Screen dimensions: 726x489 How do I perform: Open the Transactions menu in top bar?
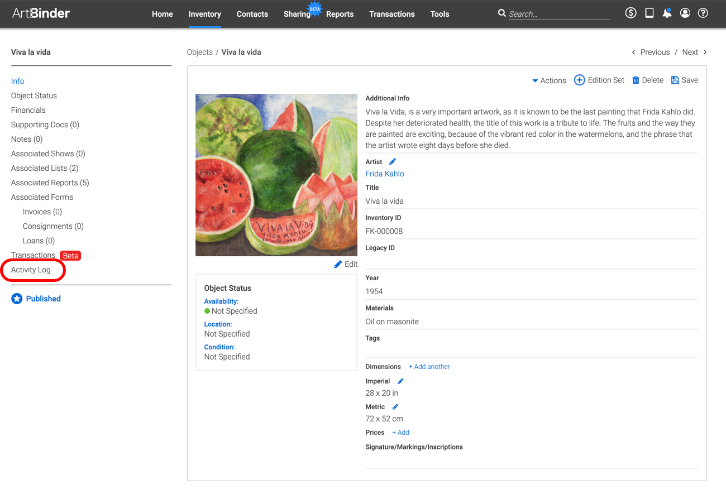(x=392, y=14)
